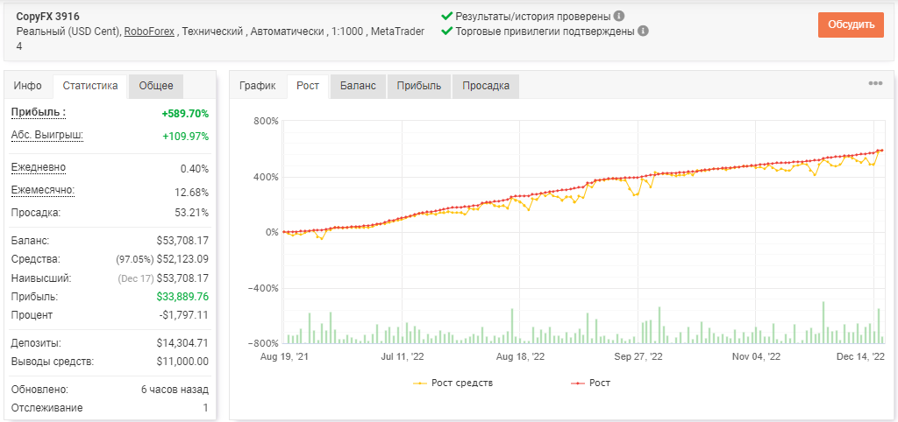Viewport: 898px width, 422px height.
Task: Click the (Dec 17) highest date
Action: (x=136, y=278)
